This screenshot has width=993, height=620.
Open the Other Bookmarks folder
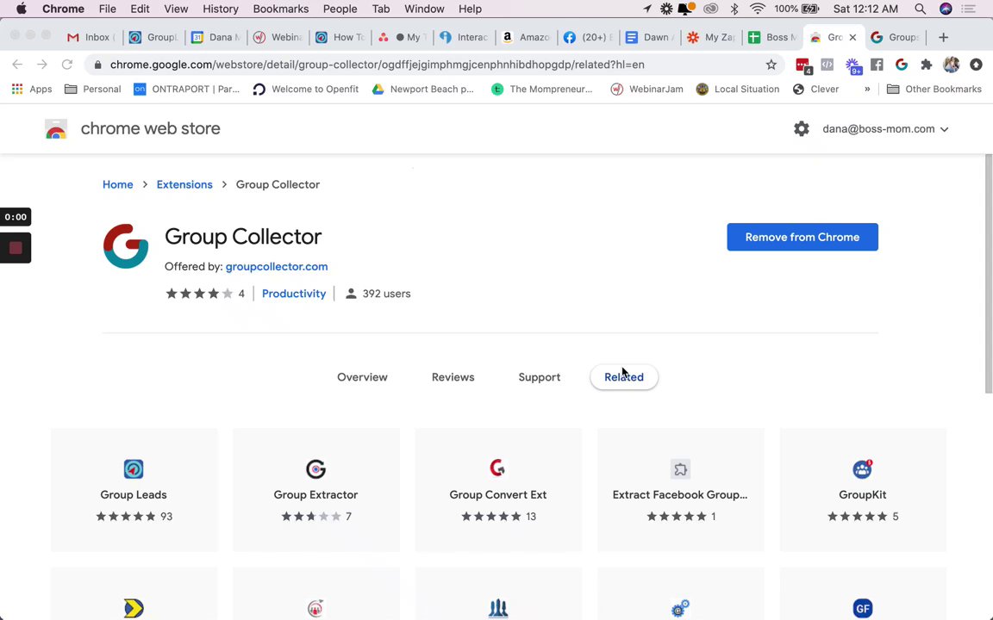pyautogui.click(x=934, y=90)
